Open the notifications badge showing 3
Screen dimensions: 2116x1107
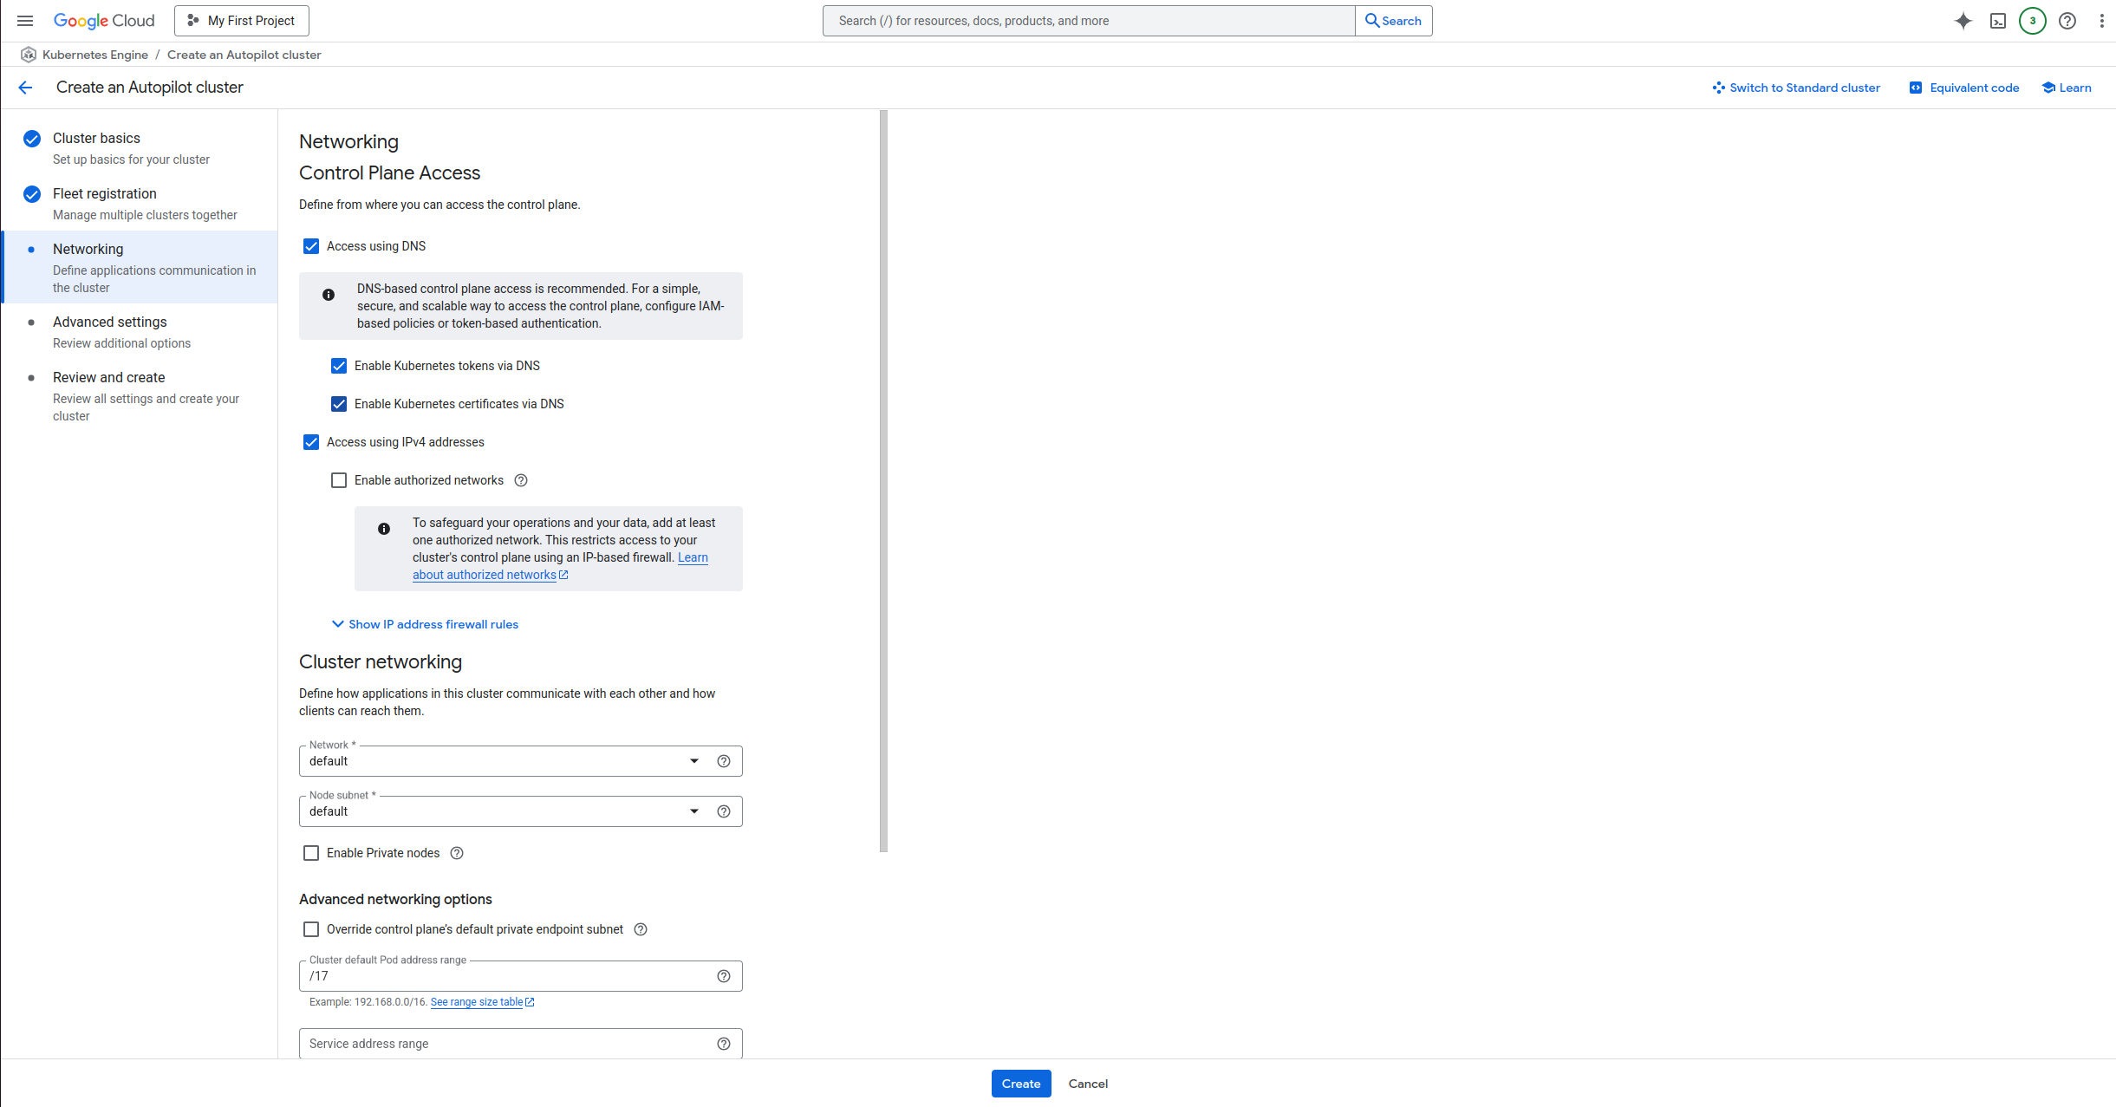point(2032,21)
